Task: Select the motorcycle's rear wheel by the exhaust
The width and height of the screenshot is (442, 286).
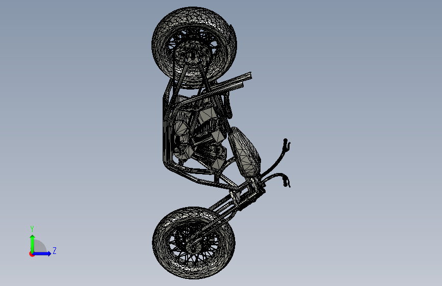Action: tap(194, 48)
